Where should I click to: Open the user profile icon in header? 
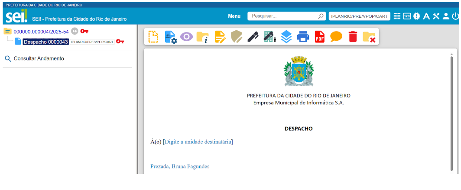(x=445, y=16)
